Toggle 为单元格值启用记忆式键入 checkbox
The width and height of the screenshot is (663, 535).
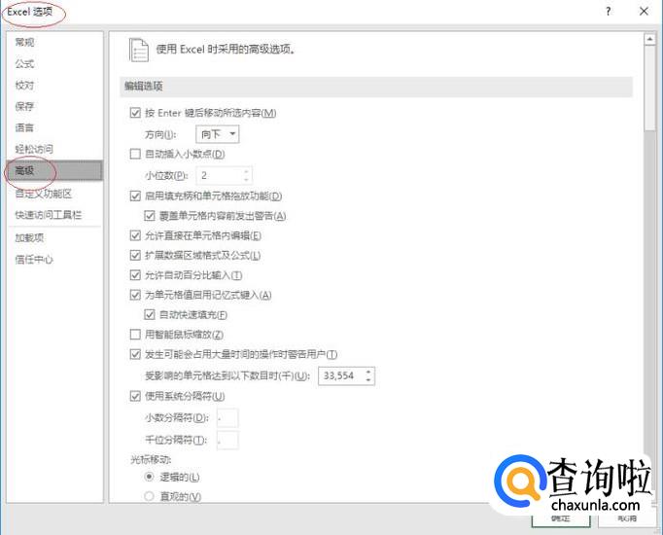135,295
